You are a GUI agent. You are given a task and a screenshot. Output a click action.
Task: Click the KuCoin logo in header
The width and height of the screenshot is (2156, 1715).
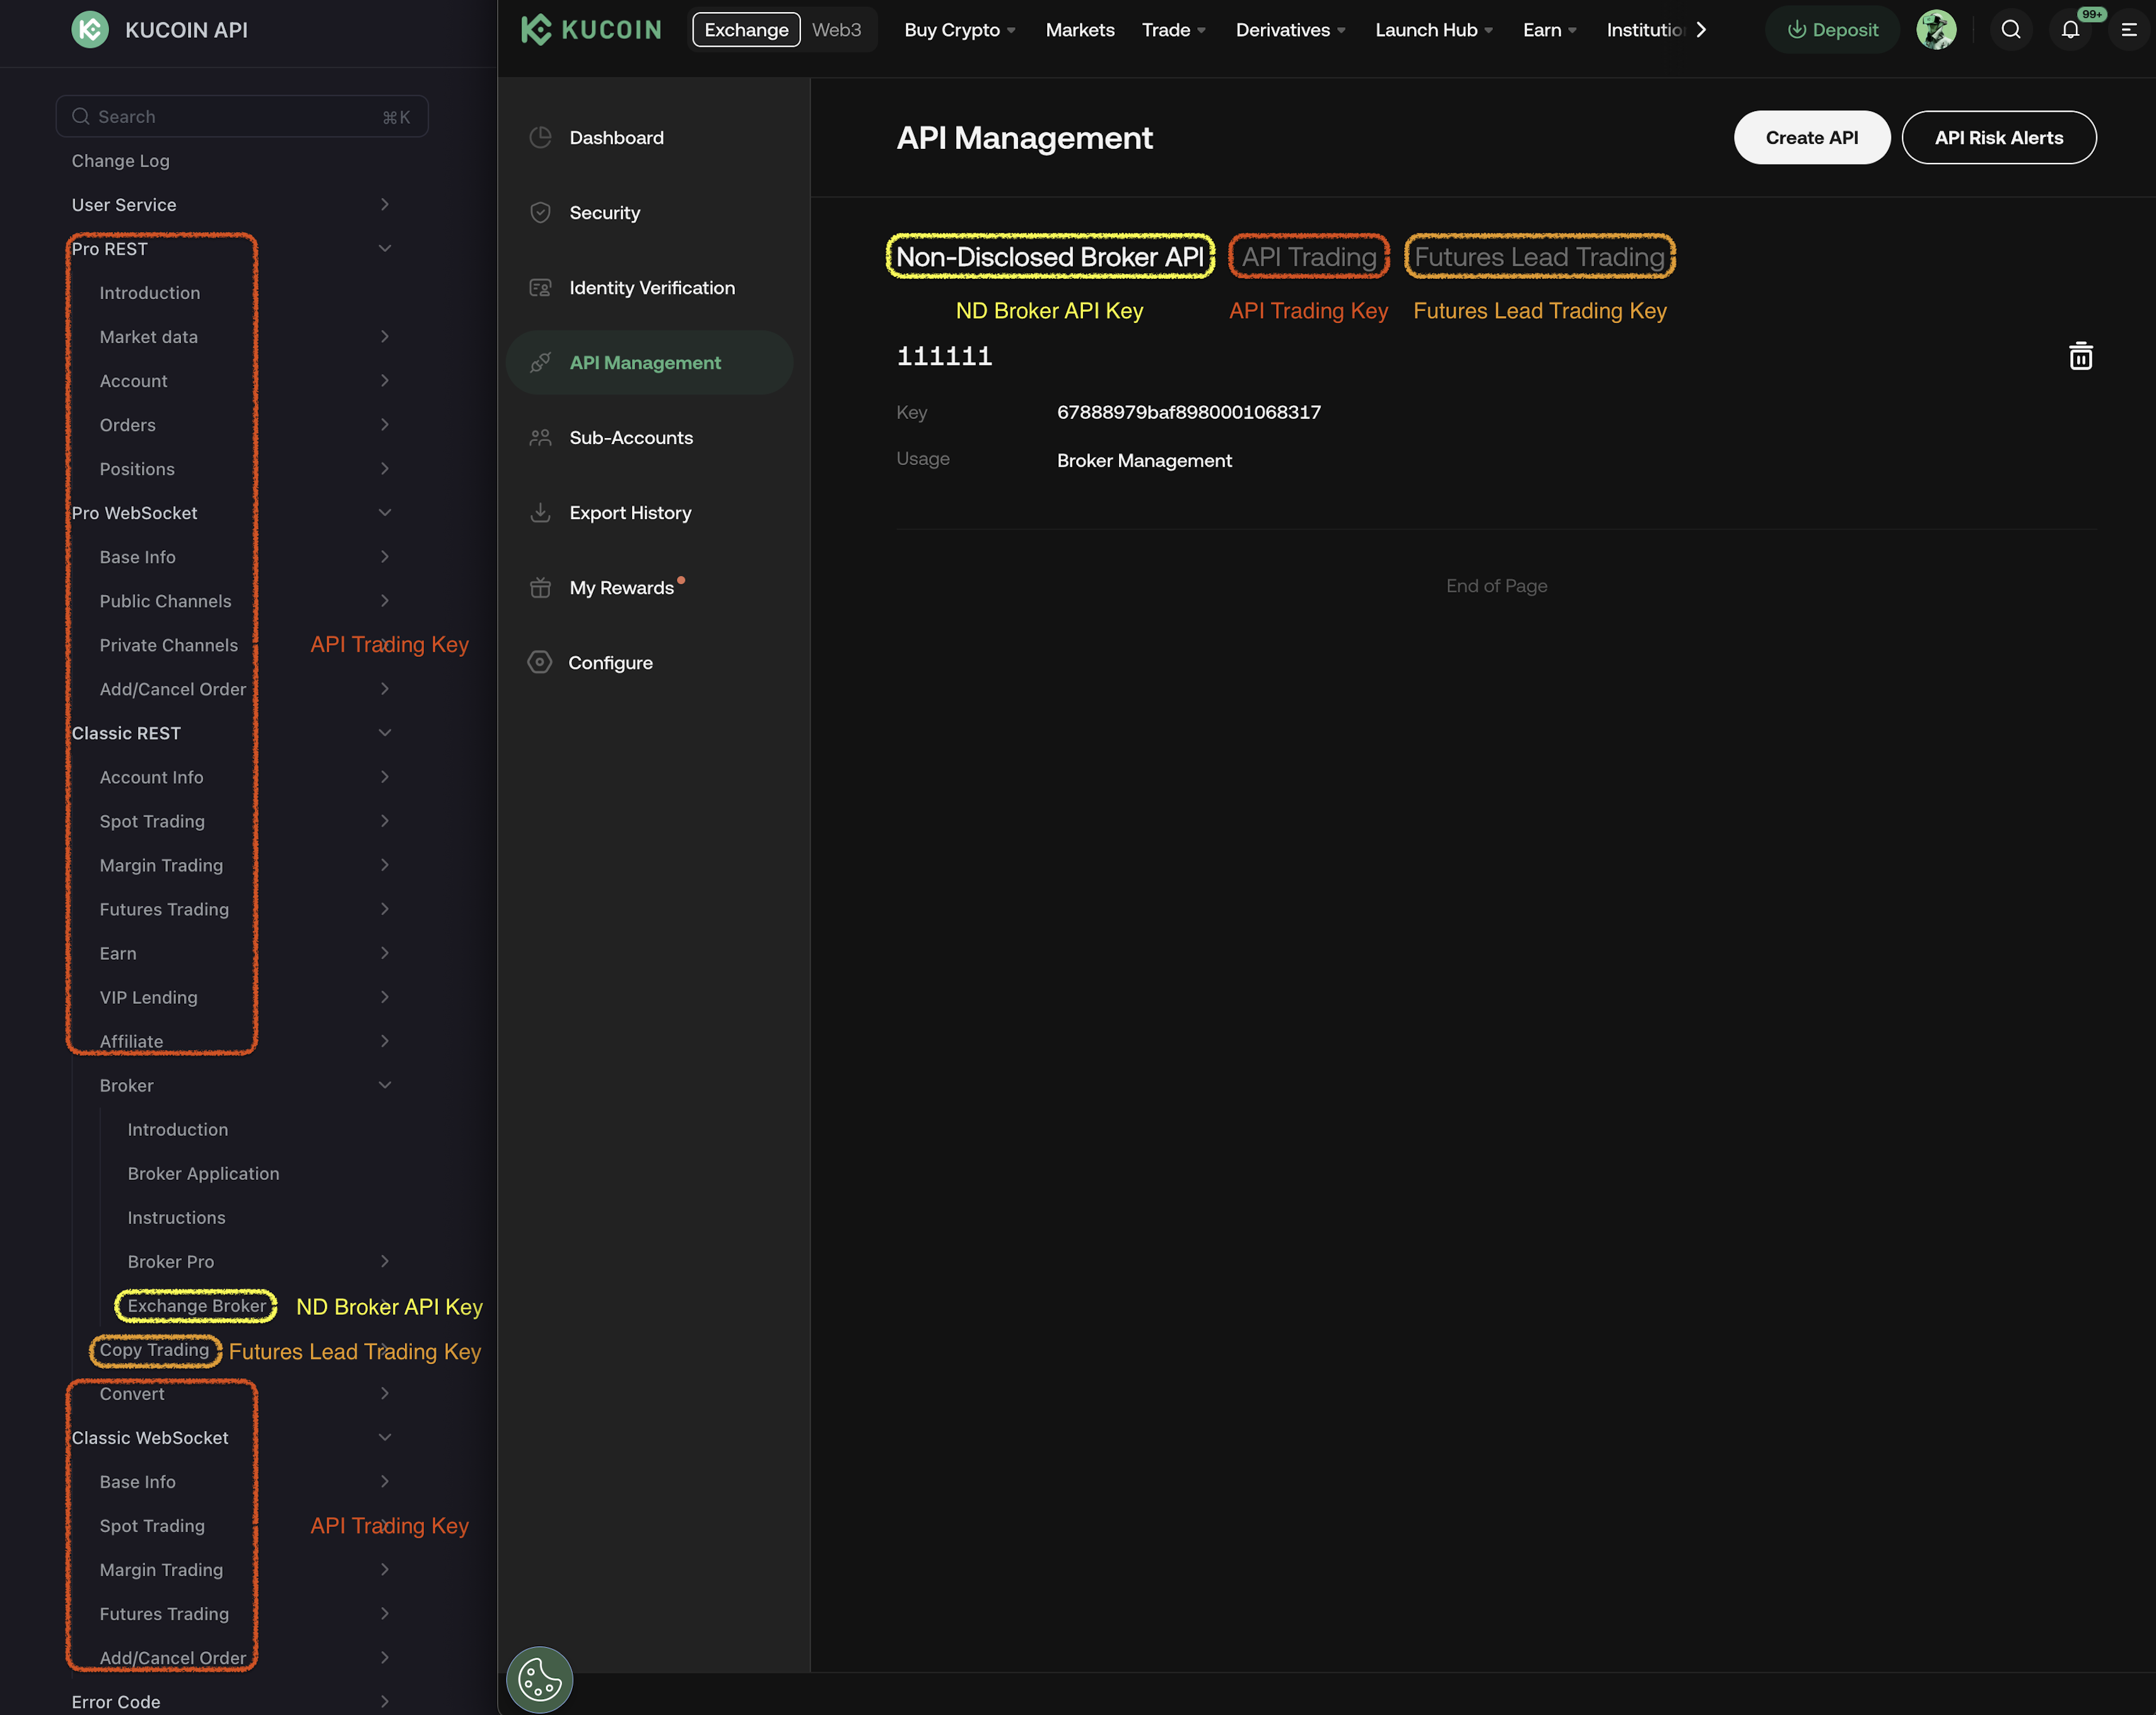click(x=591, y=30)
